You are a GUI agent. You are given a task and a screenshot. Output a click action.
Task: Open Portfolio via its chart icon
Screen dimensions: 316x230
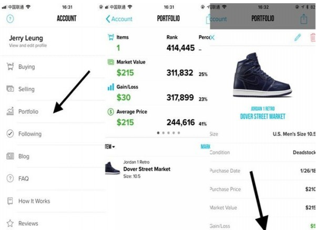10,111
